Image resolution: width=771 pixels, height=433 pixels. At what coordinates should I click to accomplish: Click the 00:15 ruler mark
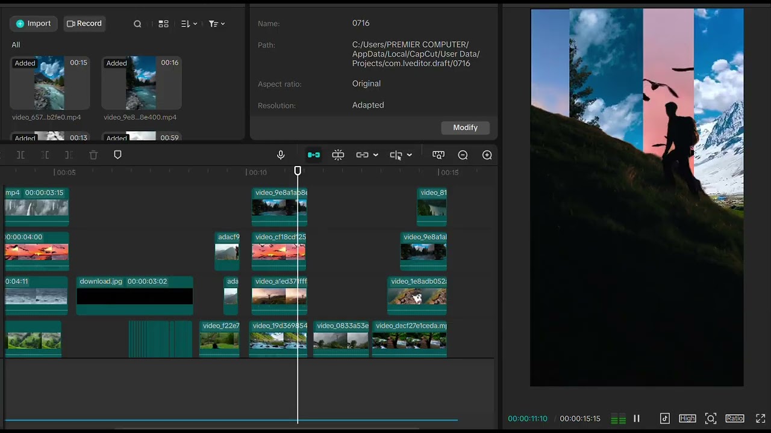(449, 173)
